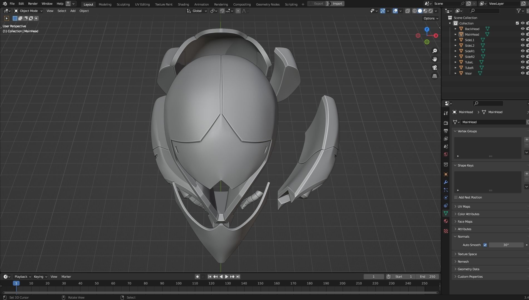Image resolution: width=529 pixels, height=300 pixels.
Task: Click the Export button
Action: [x=318, y=4]
